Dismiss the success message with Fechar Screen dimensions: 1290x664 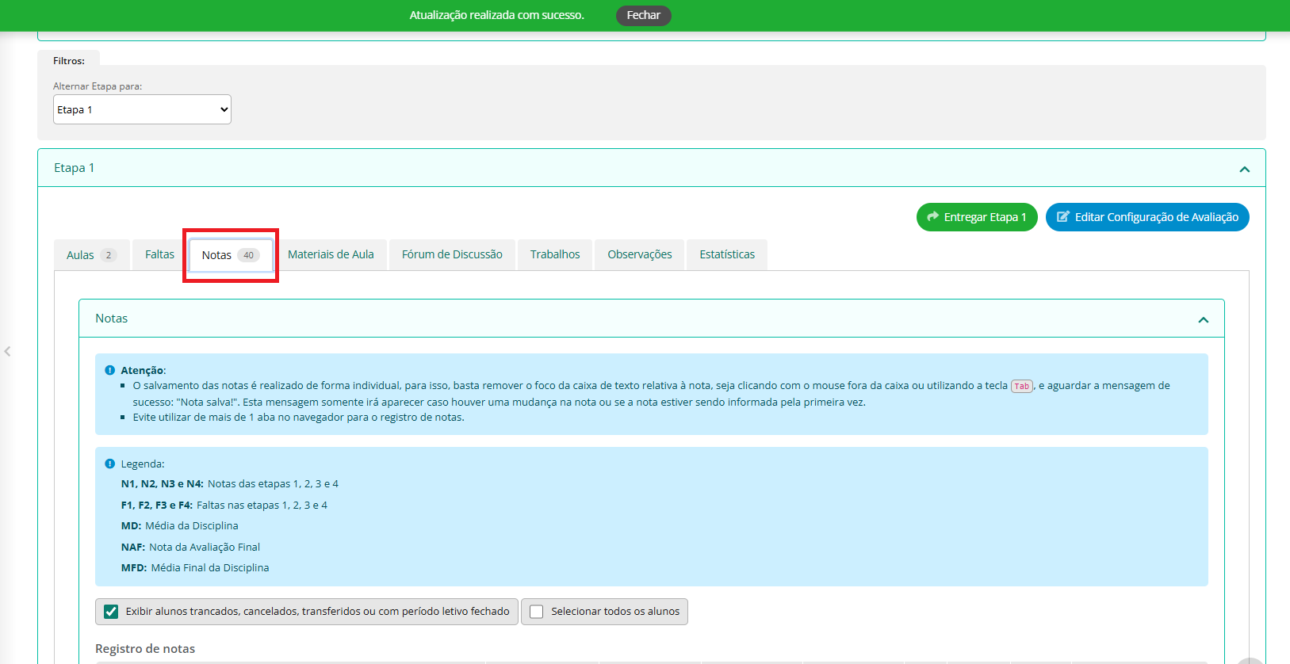[643, 15]
